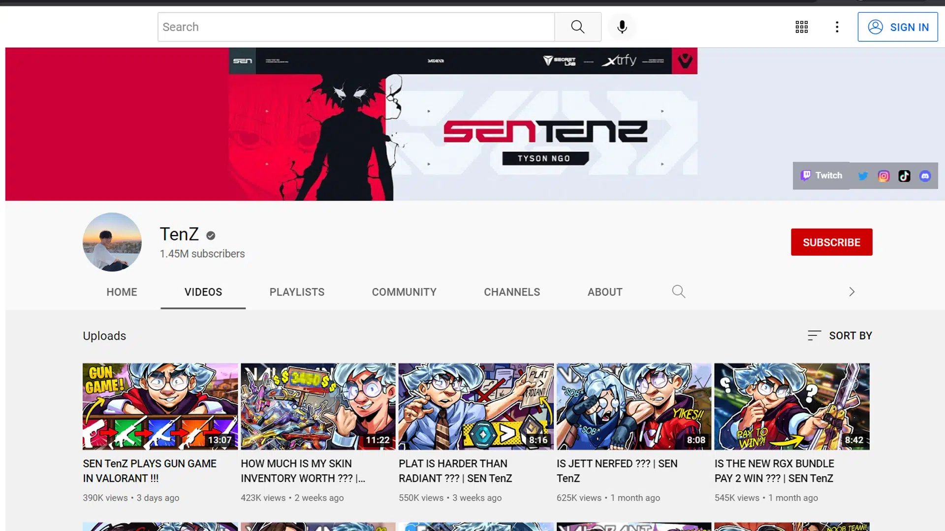Viewport: 945px width, 531px height.
Task: Click 550K views 3 weeks ago text
Action: pos(450,498)
